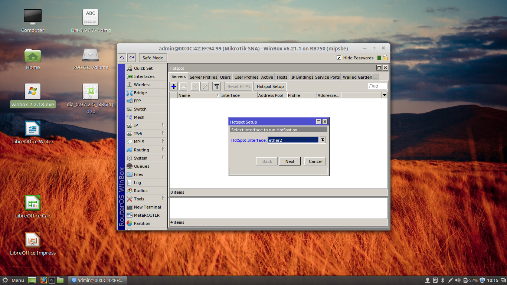Focus the Find search field
Viewport: 507px width, 285px height.
377,86
